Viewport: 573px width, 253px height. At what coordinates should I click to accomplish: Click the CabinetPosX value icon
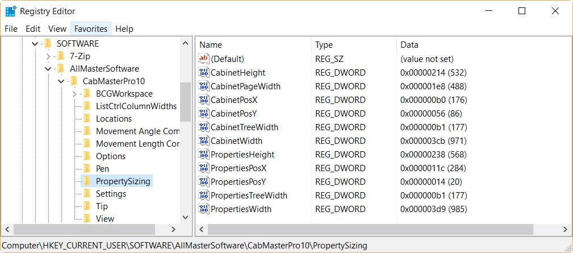(203, 100)
